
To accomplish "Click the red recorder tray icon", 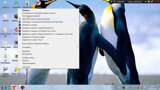I will pyautogui.click(x=123, y=87).
